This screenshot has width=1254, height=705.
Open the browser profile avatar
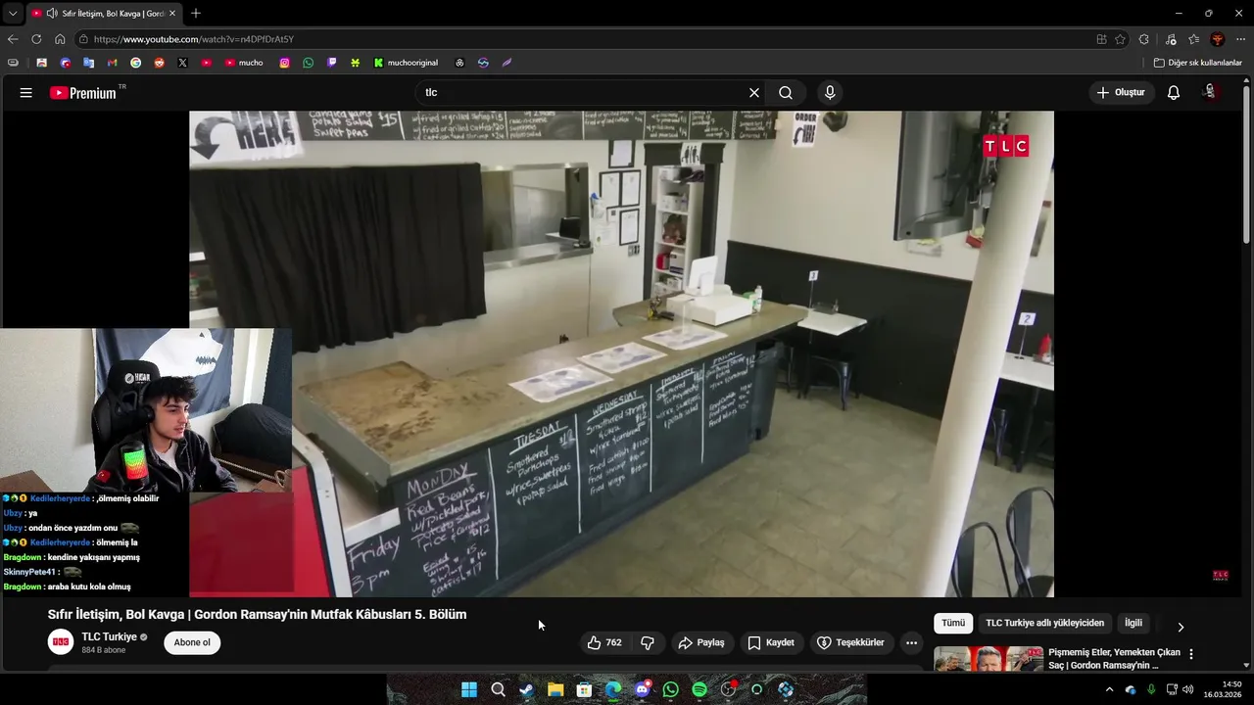click(x=1218, y=39)
